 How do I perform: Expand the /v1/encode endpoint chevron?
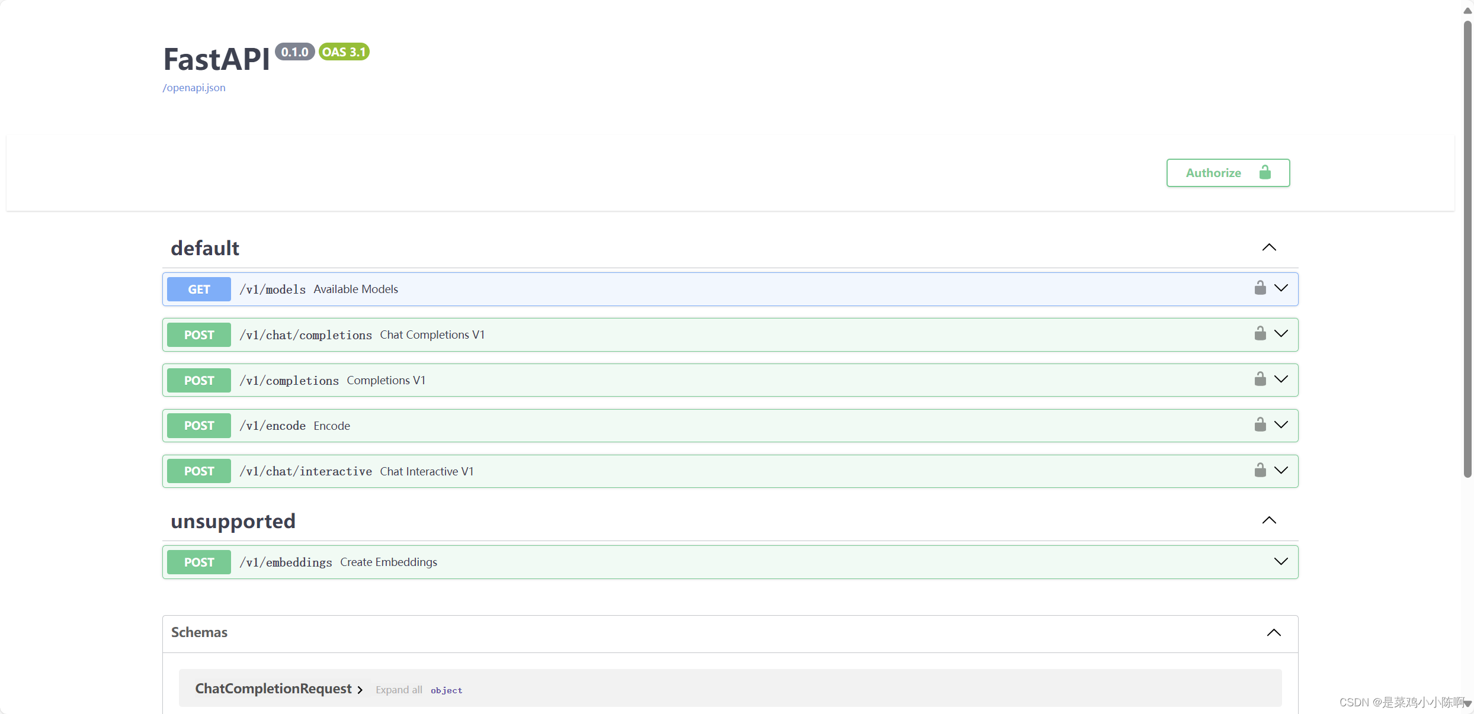1281,425
